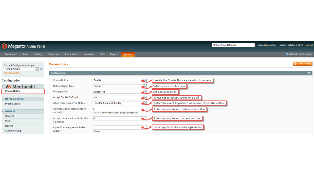Click the 'Popup position' label
This screenshot has height=175, width=314.
61,92
